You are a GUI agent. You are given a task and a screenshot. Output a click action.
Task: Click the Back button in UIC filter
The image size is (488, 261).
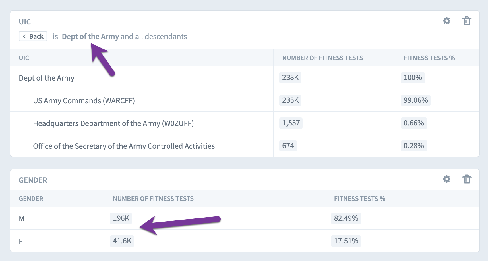[33, 36]
